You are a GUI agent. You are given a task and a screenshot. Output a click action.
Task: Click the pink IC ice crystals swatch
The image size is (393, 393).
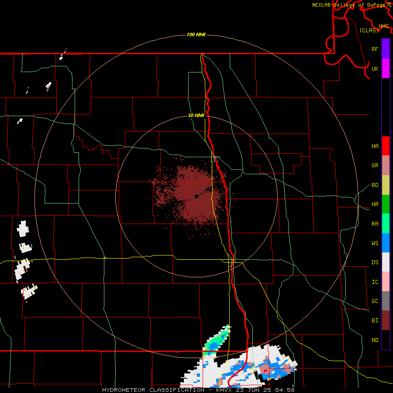click(x=386, y=282)
